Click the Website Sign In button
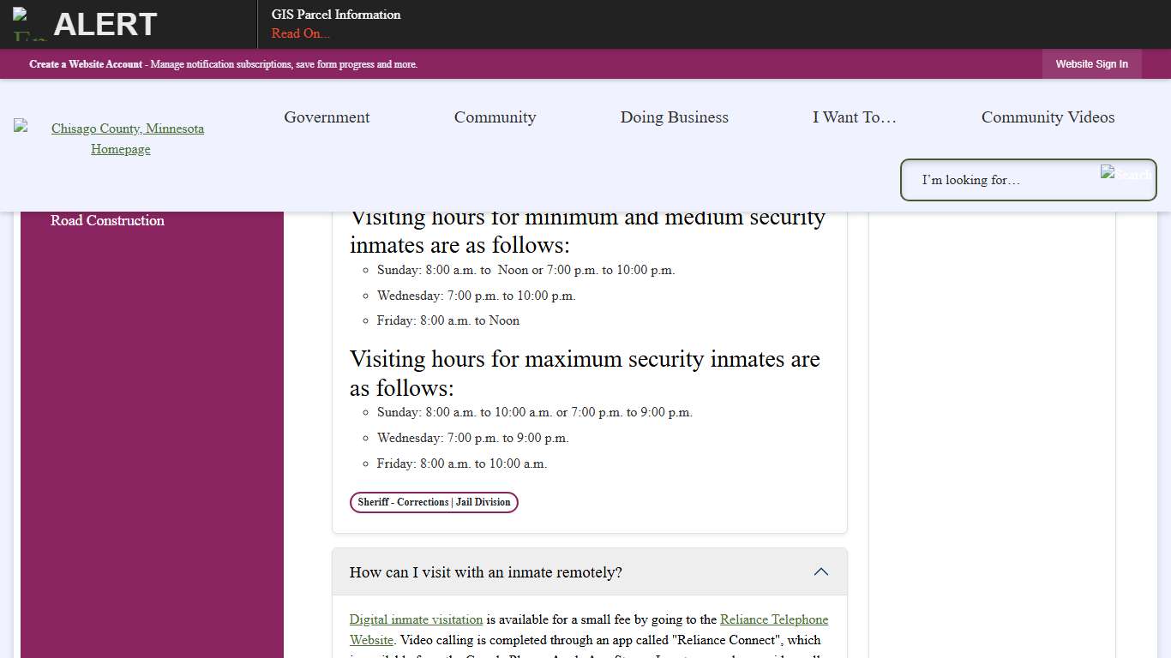This screenshot has width=1171, height=658. 1091,64
